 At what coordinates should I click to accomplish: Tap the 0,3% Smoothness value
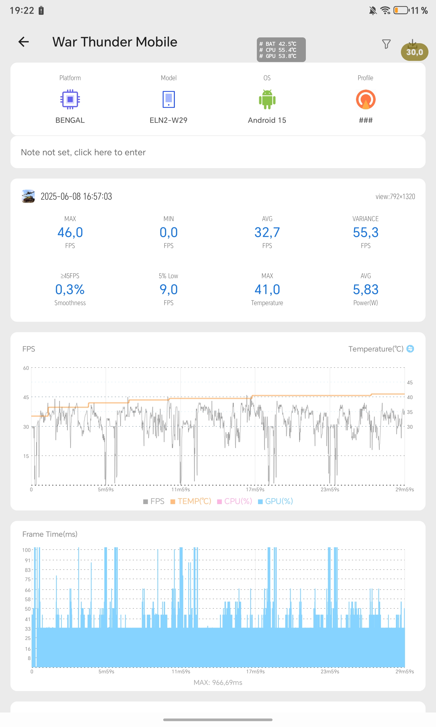pyautogui.click(x=70, y=289)
